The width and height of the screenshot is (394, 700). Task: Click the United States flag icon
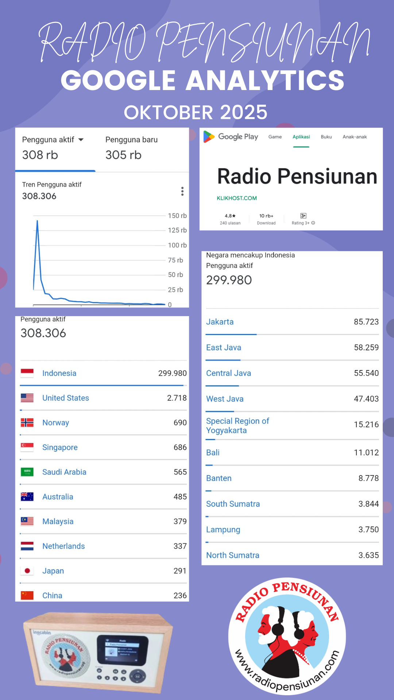click(27, 398)
